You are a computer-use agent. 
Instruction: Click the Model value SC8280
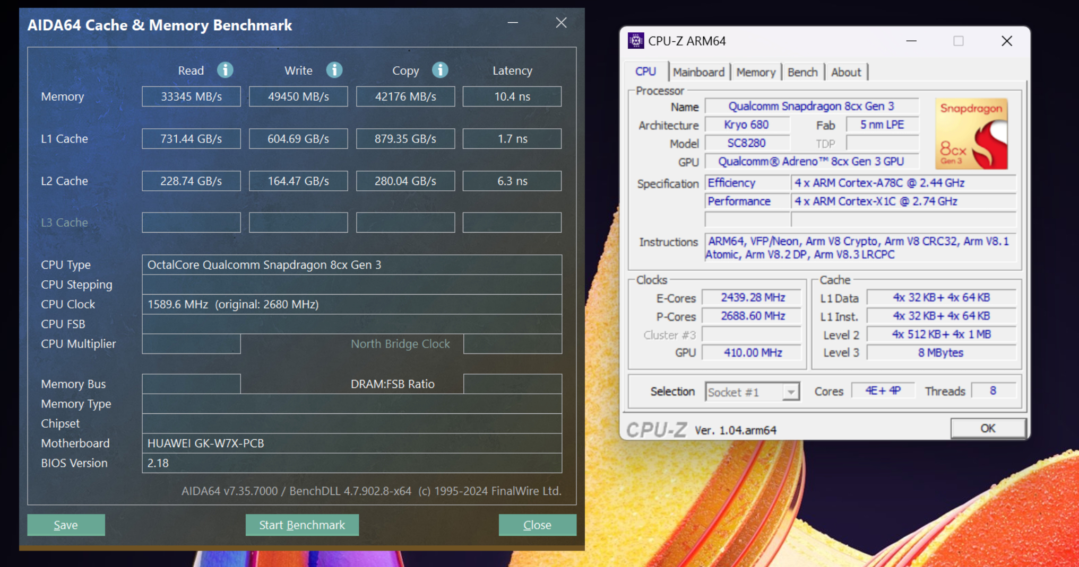pyautogui.click(x=747, y=143)
